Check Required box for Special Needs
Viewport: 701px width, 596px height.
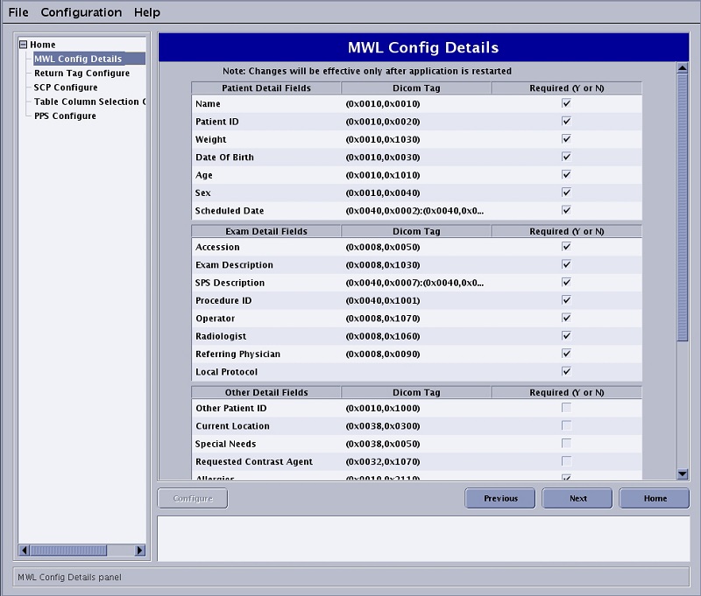tap(566, 444)
